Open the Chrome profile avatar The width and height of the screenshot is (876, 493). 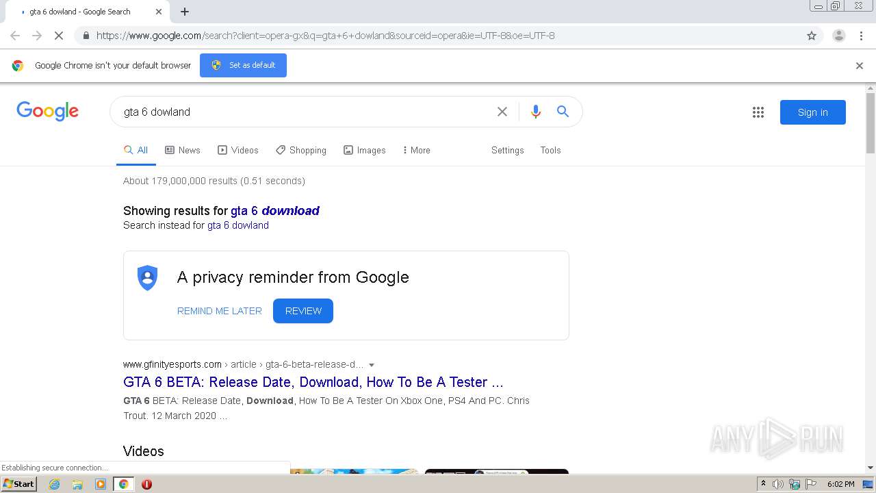[x=839, y=36]
